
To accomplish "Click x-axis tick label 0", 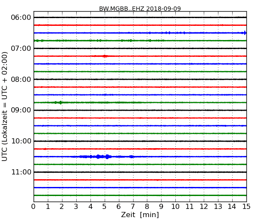I will click(34, 206).
